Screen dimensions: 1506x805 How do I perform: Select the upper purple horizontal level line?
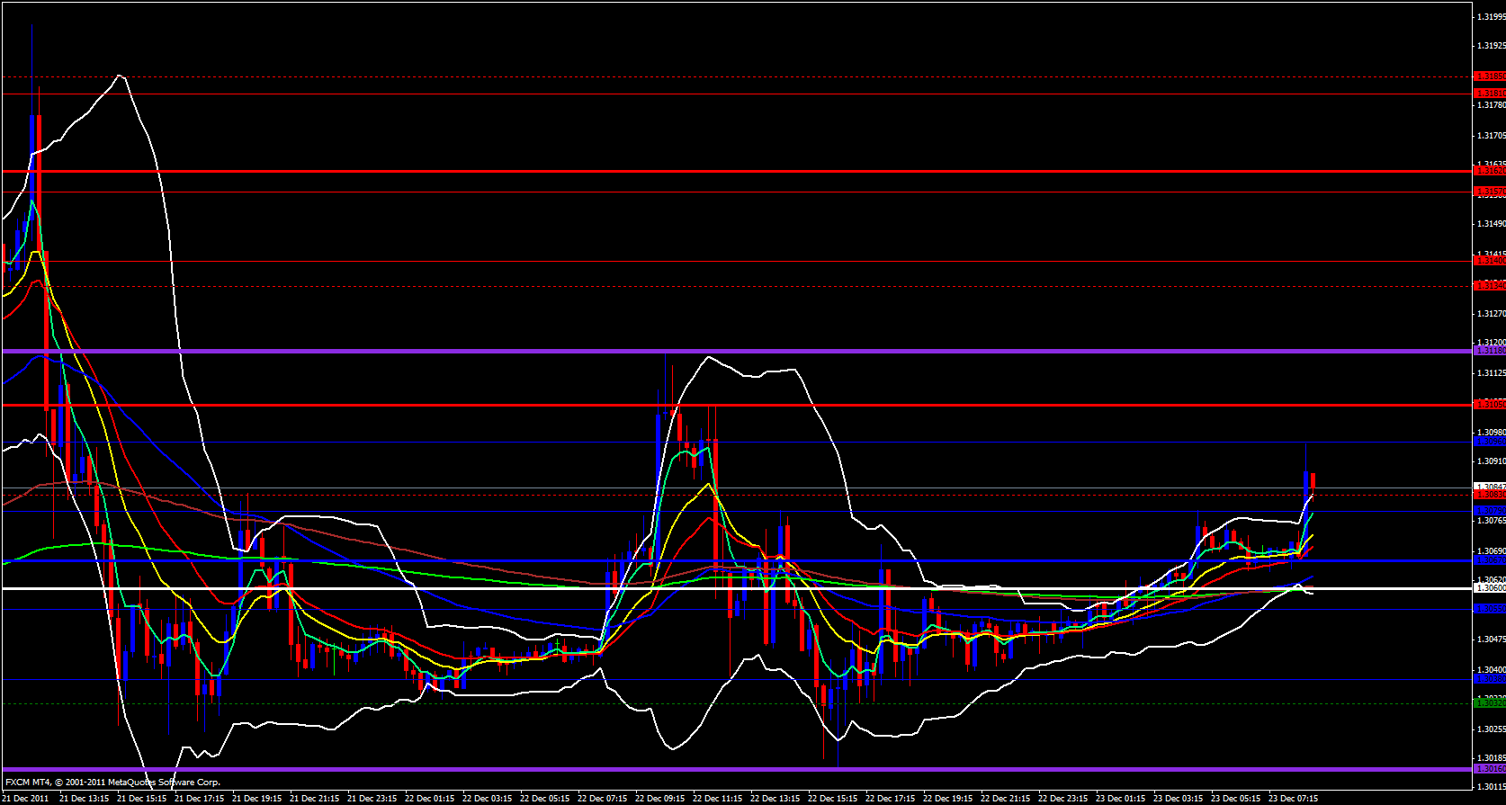point(720,351)
